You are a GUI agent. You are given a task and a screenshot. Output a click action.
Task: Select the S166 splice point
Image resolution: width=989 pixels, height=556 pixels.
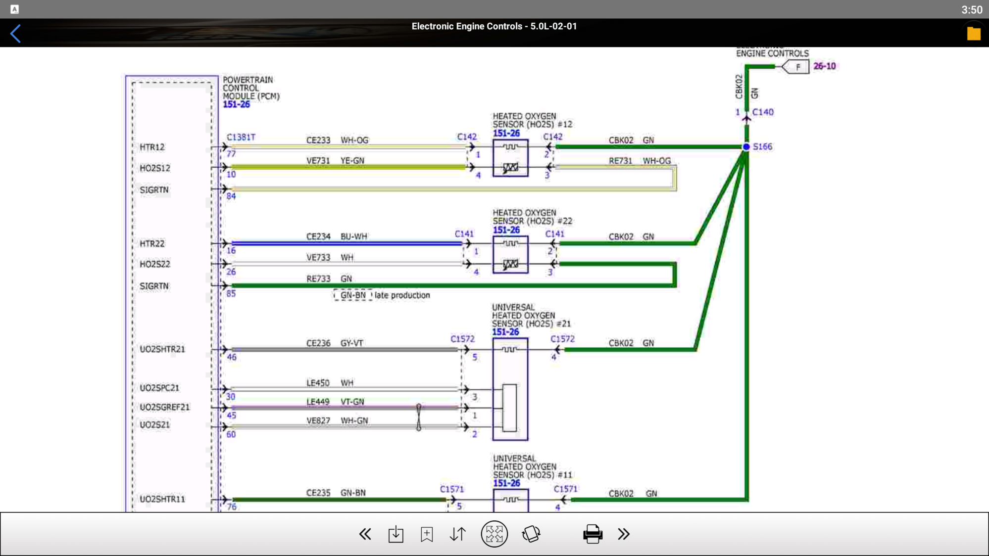[x=746, y=147]
